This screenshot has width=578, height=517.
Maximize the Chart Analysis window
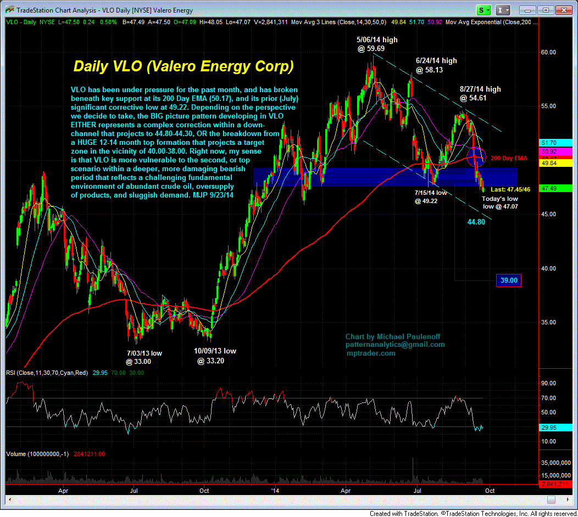546,10
